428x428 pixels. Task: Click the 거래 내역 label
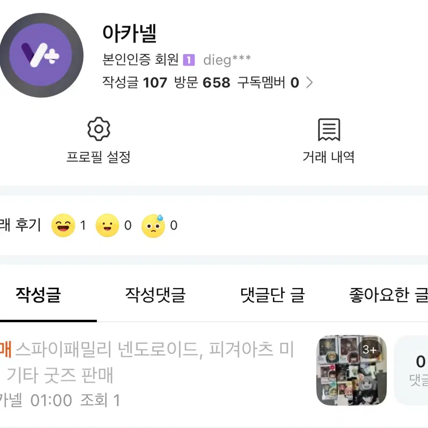coord(329,157)
